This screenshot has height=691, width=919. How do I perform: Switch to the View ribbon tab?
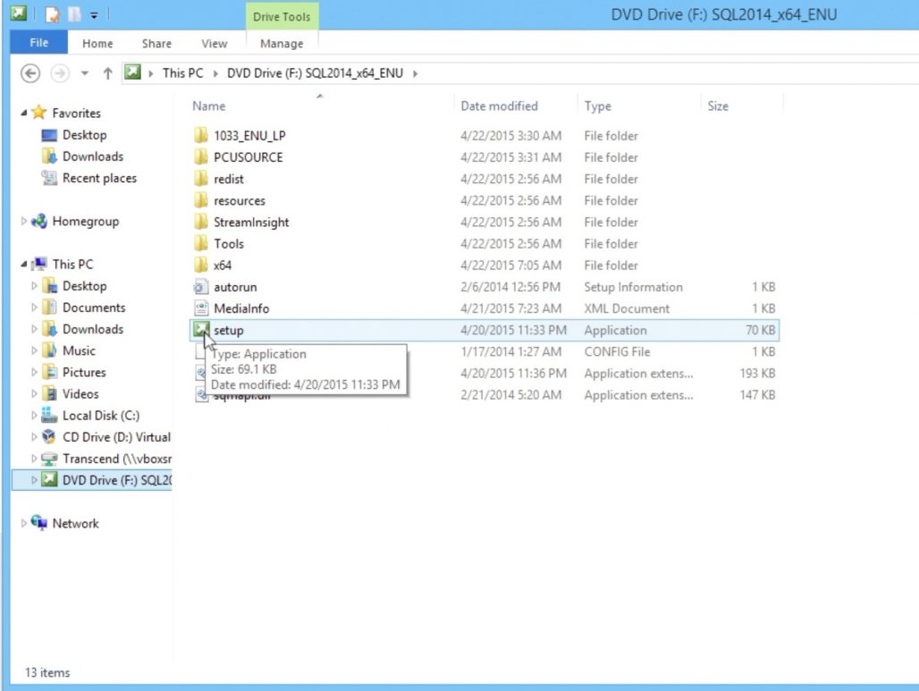point(214,42)
